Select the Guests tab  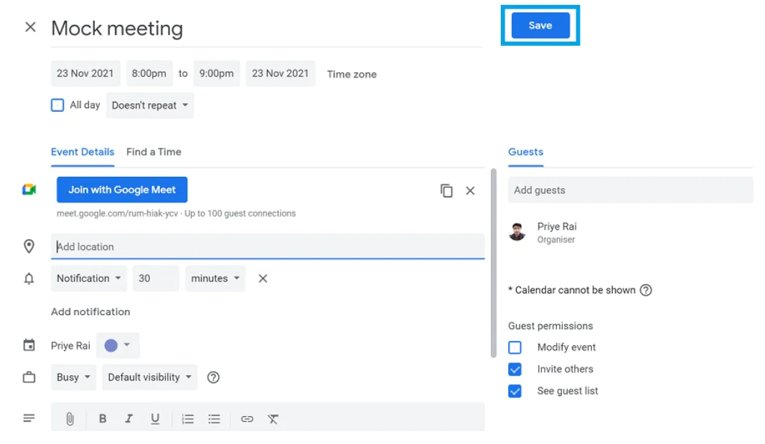tap(525, 152)
